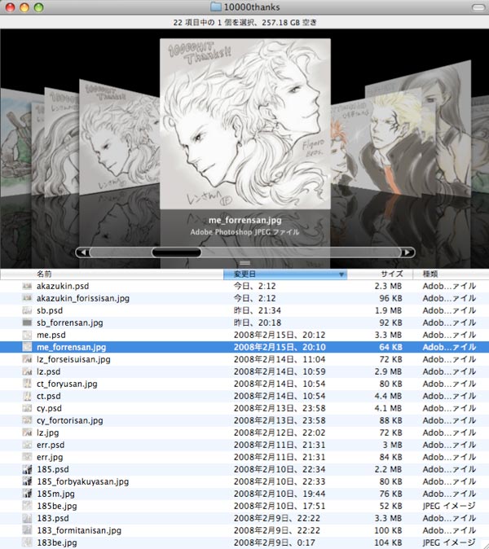Click the akazukin.psd file icon
The height and width of the screenshot is (549, 489).
point(27,287)
